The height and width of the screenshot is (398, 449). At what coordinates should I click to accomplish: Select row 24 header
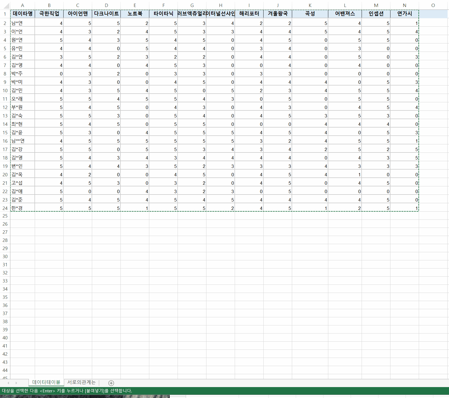pyautogui.click(x=5, y=208)
